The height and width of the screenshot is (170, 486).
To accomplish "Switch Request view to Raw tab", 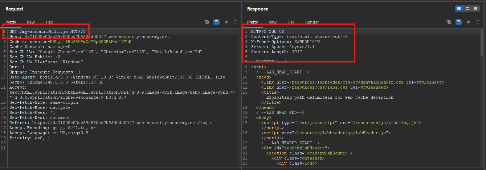I will pos(31,22).
